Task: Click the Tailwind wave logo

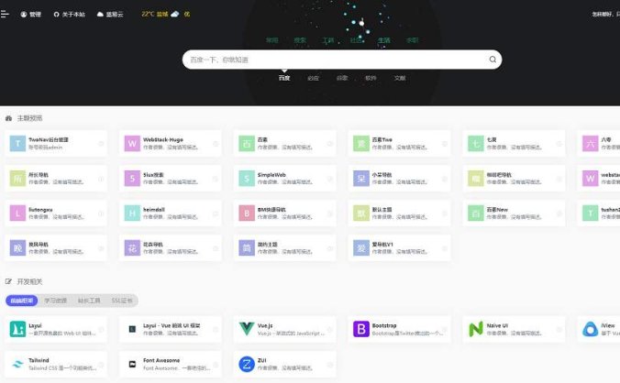Action: (17, 364)
